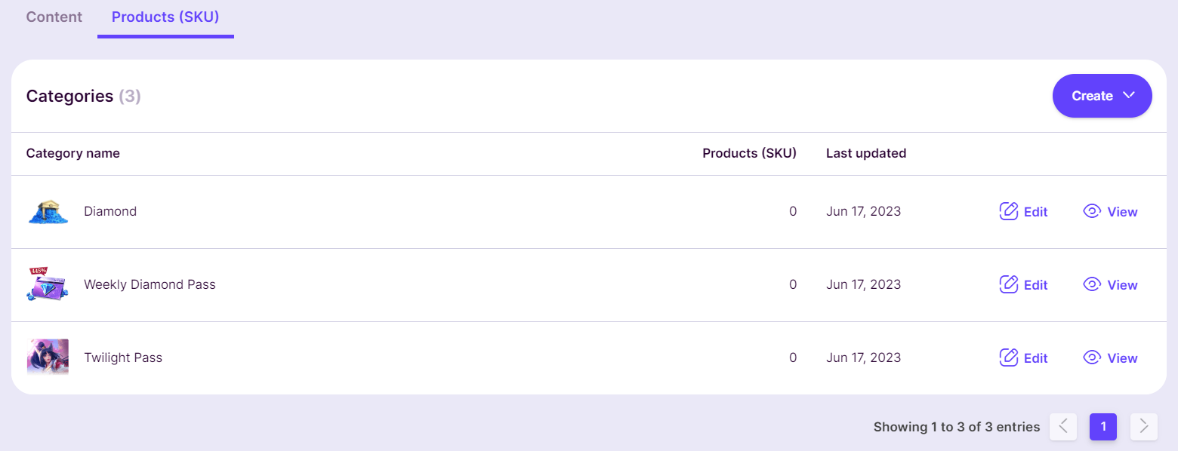This screenshot has width=1178, height=451.
Task: Click the Edit pencil icon for Diamond
Action: tap(1009, 211)
